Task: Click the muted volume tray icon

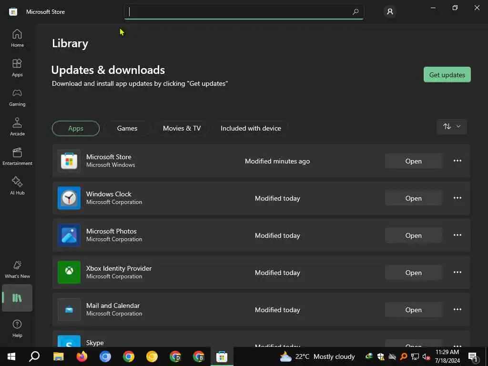Action: point(426,356)
